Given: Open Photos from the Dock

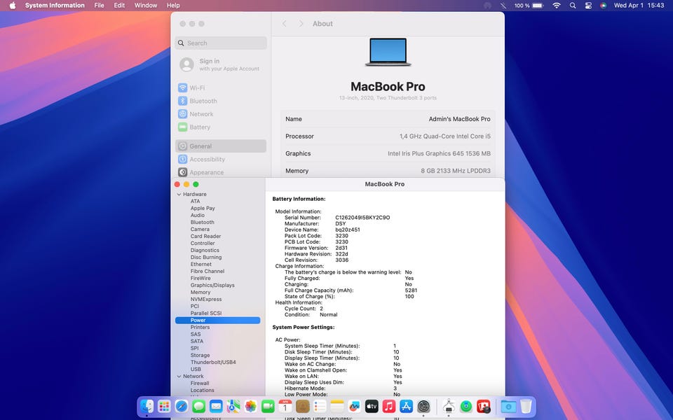Looking at the screenshot, I should [251, 406].
